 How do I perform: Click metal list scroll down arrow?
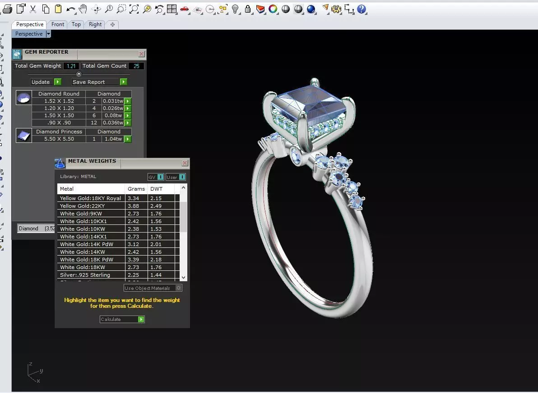184,278
